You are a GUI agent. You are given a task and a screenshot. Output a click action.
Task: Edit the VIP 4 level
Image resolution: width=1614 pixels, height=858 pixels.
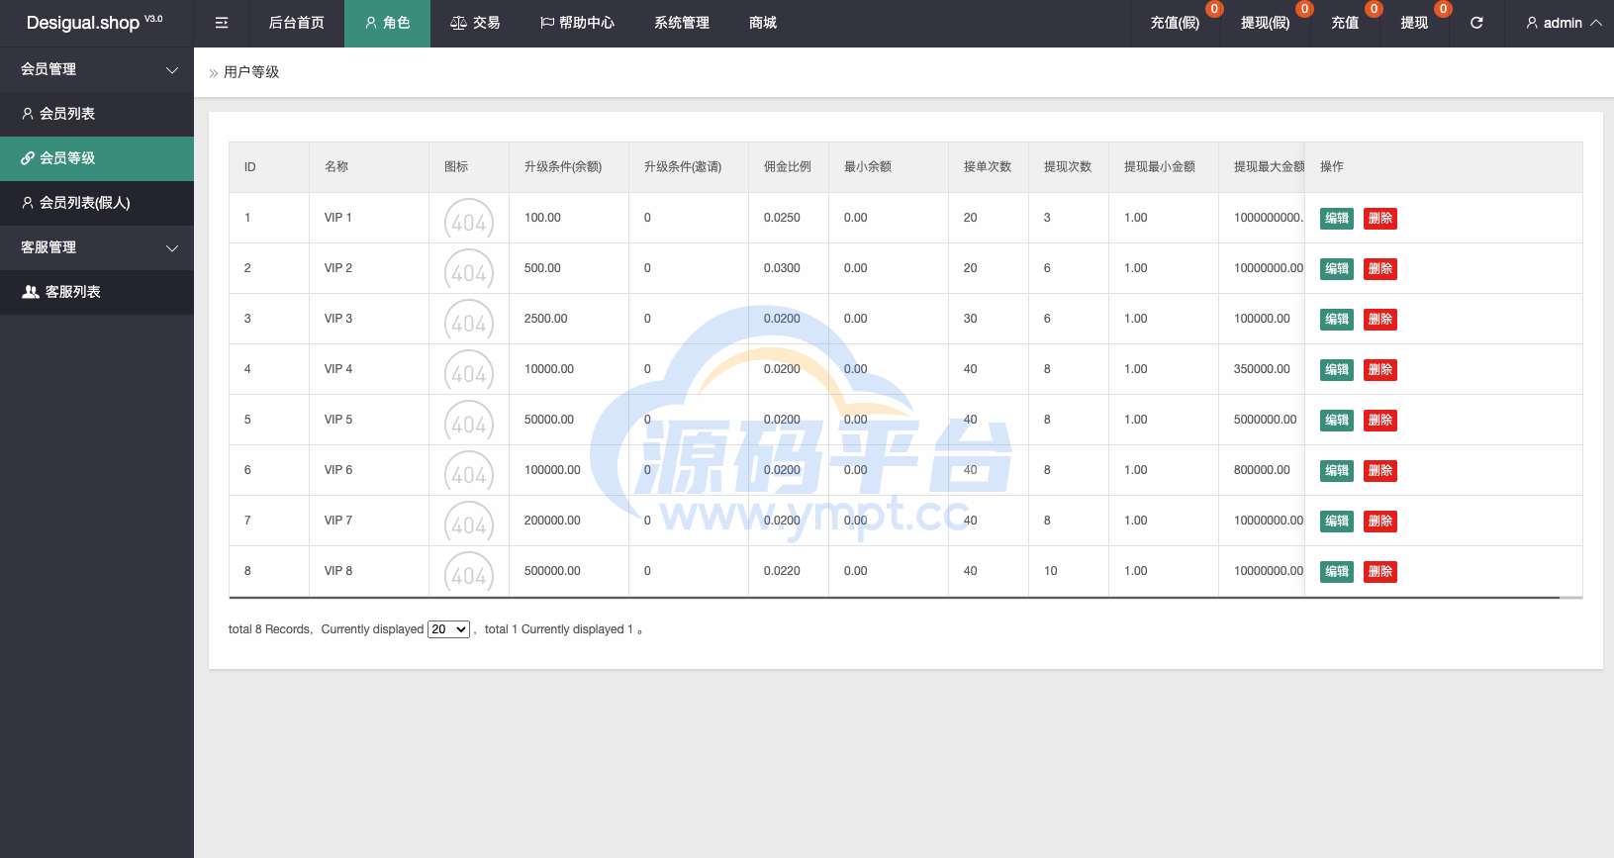pos(1337,370)
